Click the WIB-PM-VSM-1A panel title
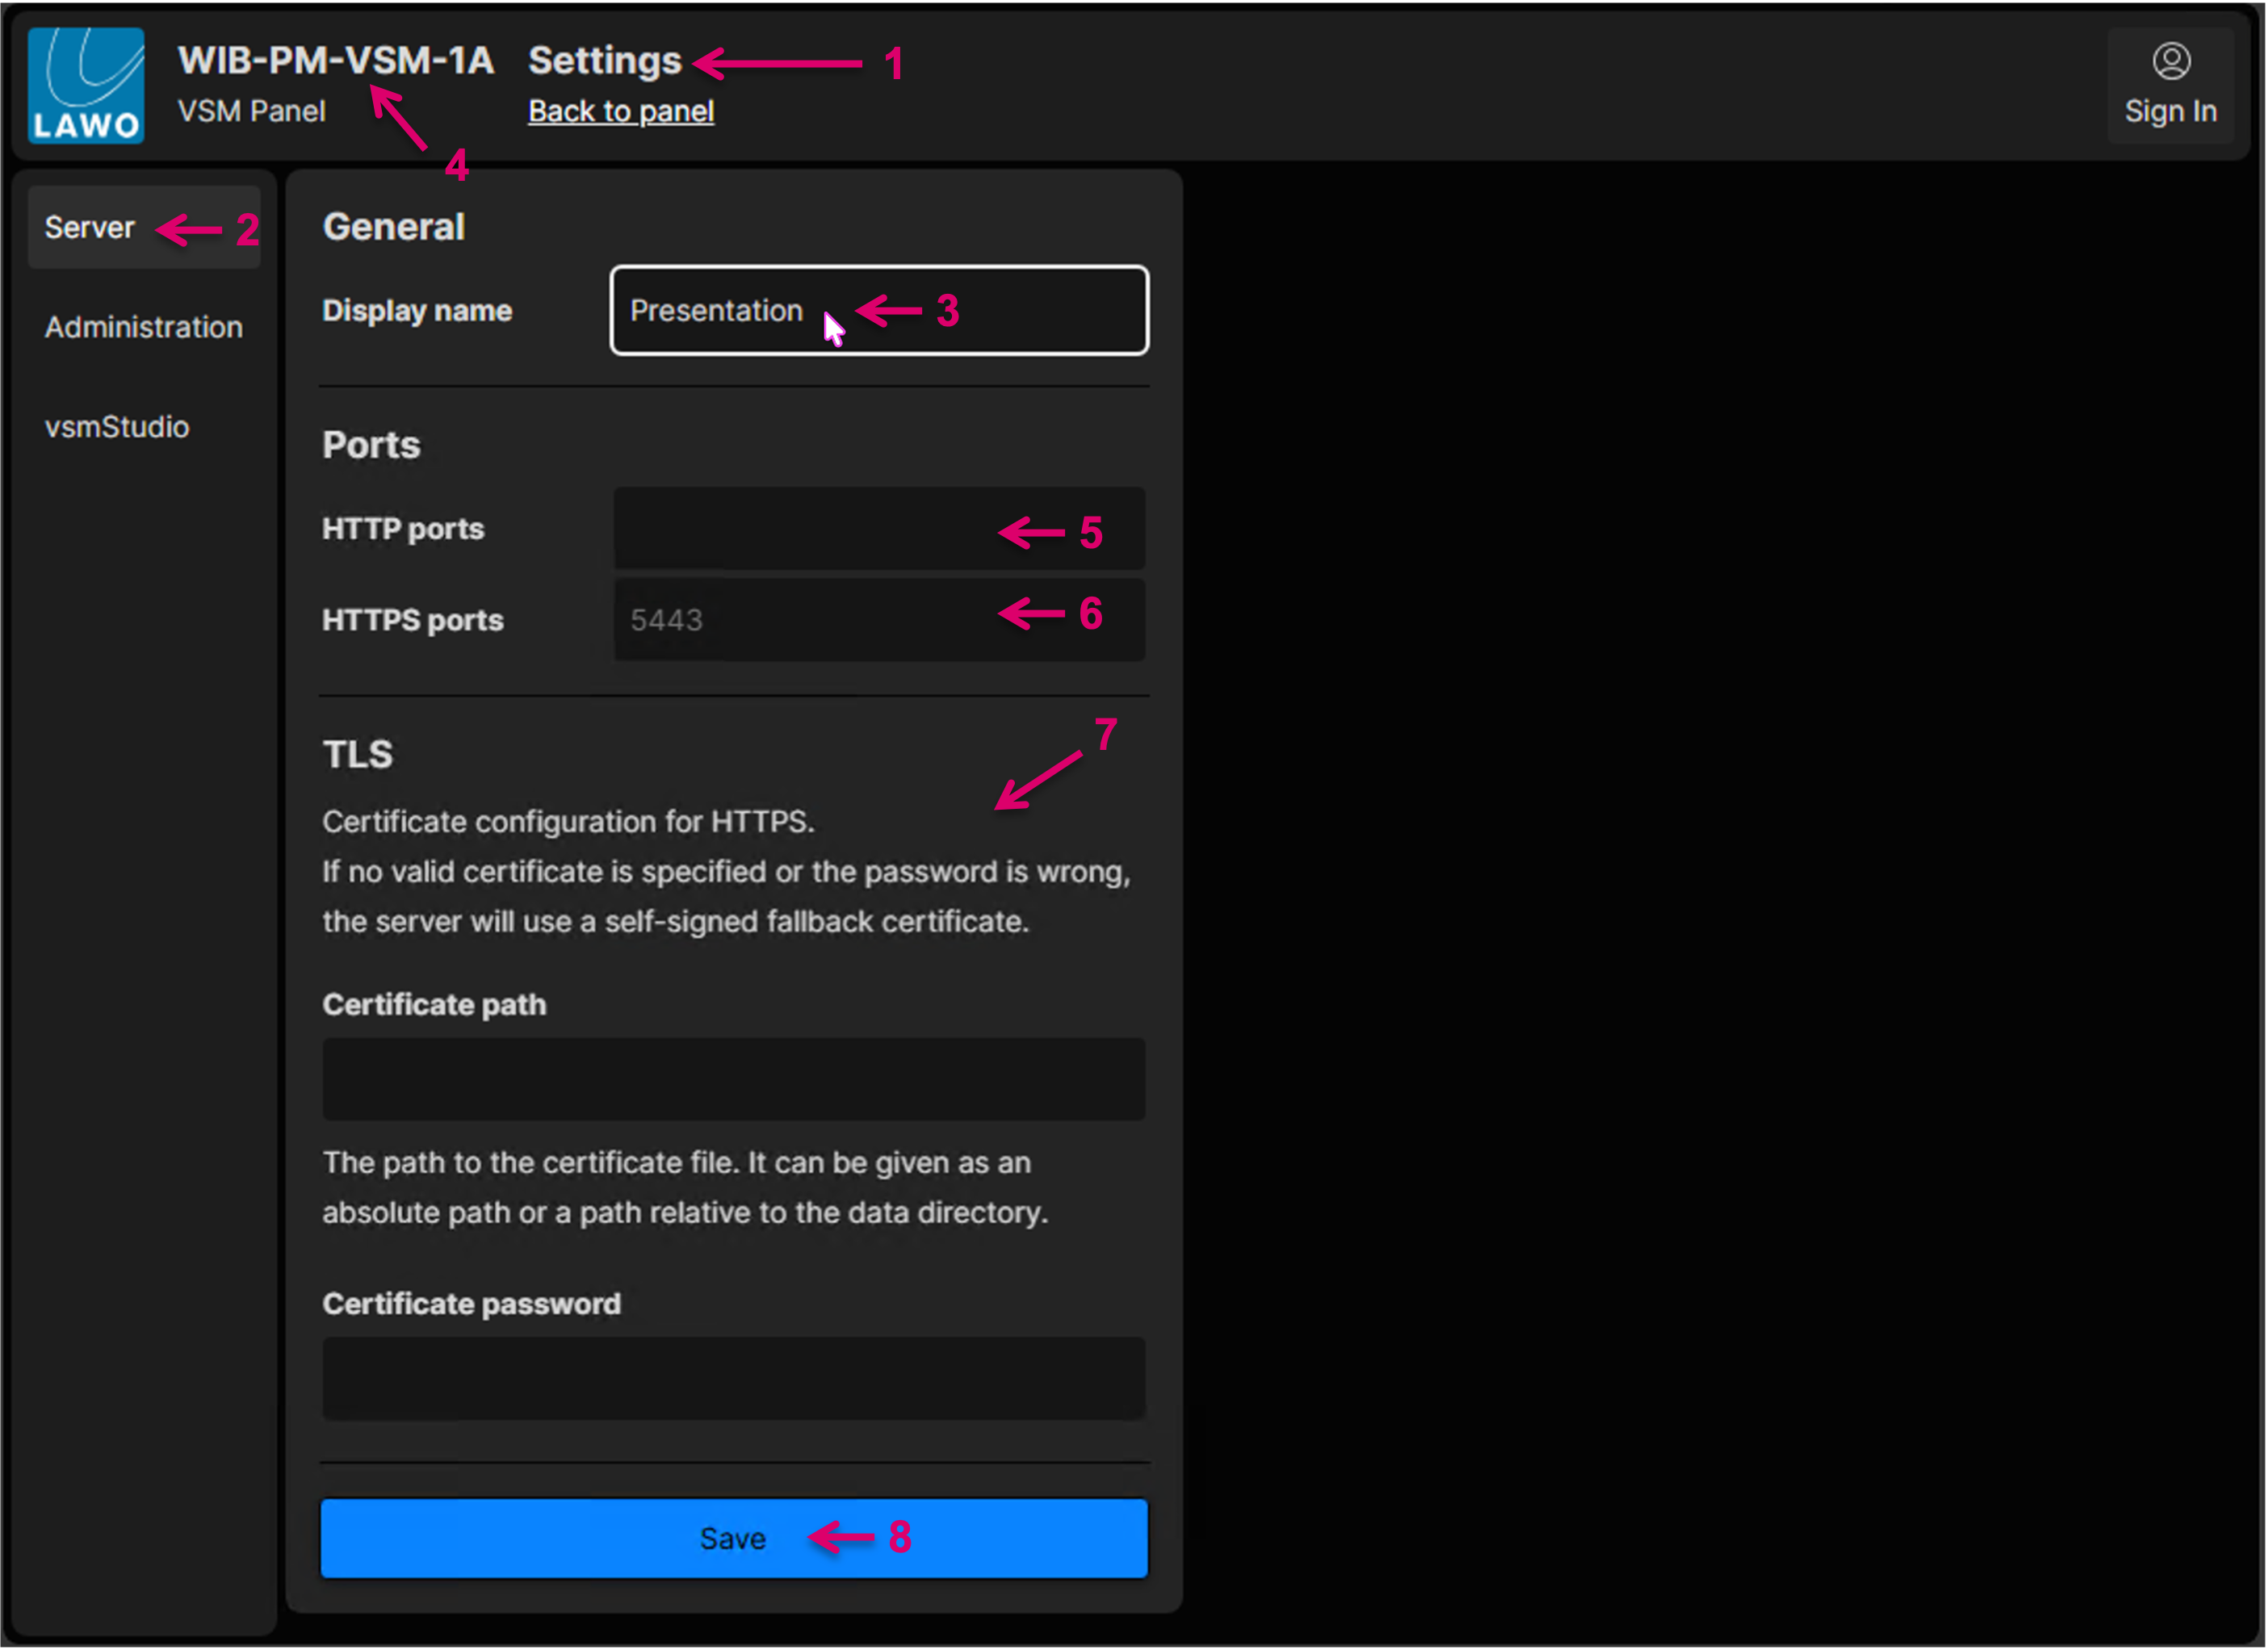Viewport: 2268px width, 1650px height. (x=335, y=61)
